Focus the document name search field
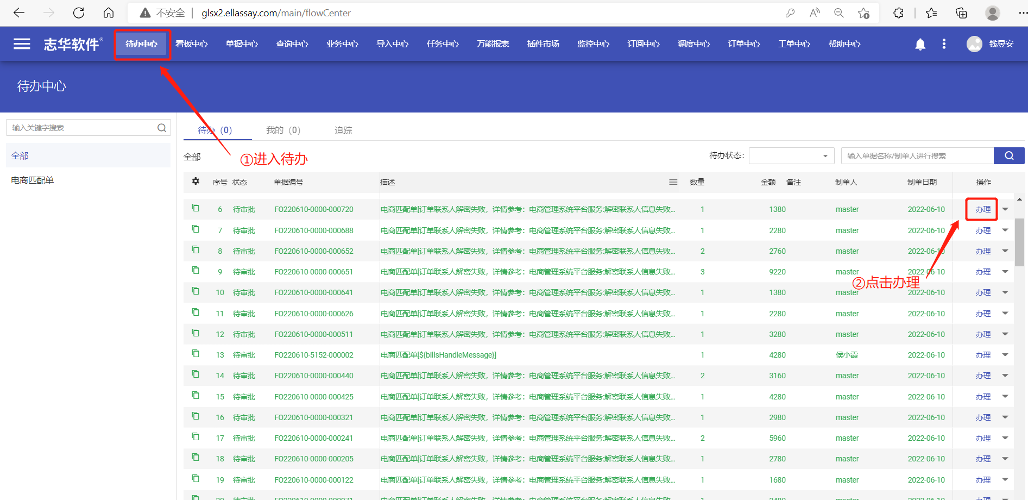 click(x=917, y=156)
